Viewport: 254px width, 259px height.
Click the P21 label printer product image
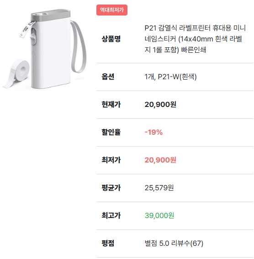tap(44, 49)
